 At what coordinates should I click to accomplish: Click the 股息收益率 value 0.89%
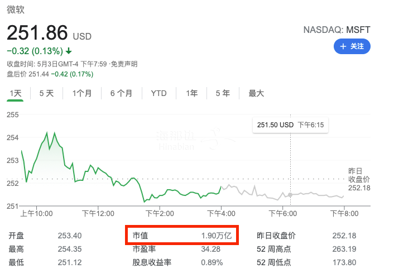pyautogui.click(x=212, y=263)
